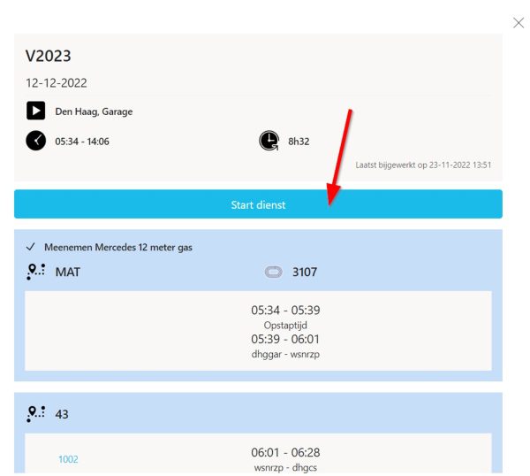The width and height of the screenshot is (530, 476).
Task: Click the Laatst bijgewerkt timestamp text
Action: click(x=423, y=165)
